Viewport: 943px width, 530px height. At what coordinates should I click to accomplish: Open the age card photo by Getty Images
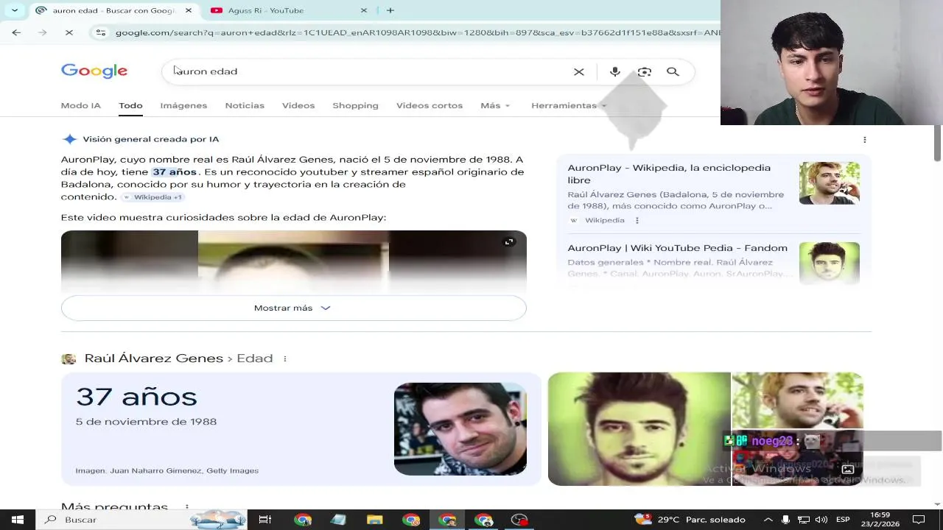click(x=460, y=429)
